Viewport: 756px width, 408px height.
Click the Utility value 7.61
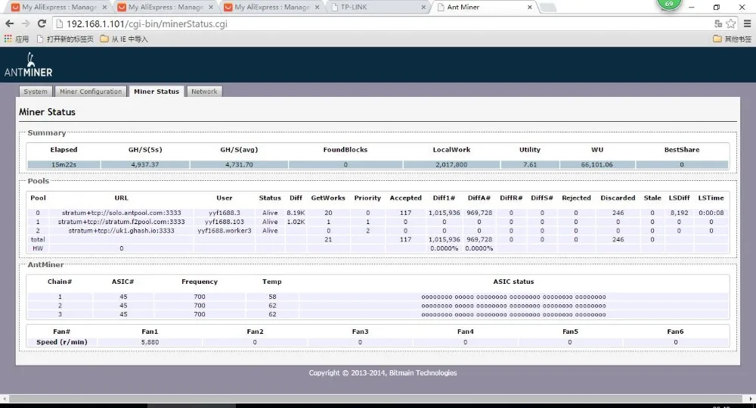pos(530,165)
